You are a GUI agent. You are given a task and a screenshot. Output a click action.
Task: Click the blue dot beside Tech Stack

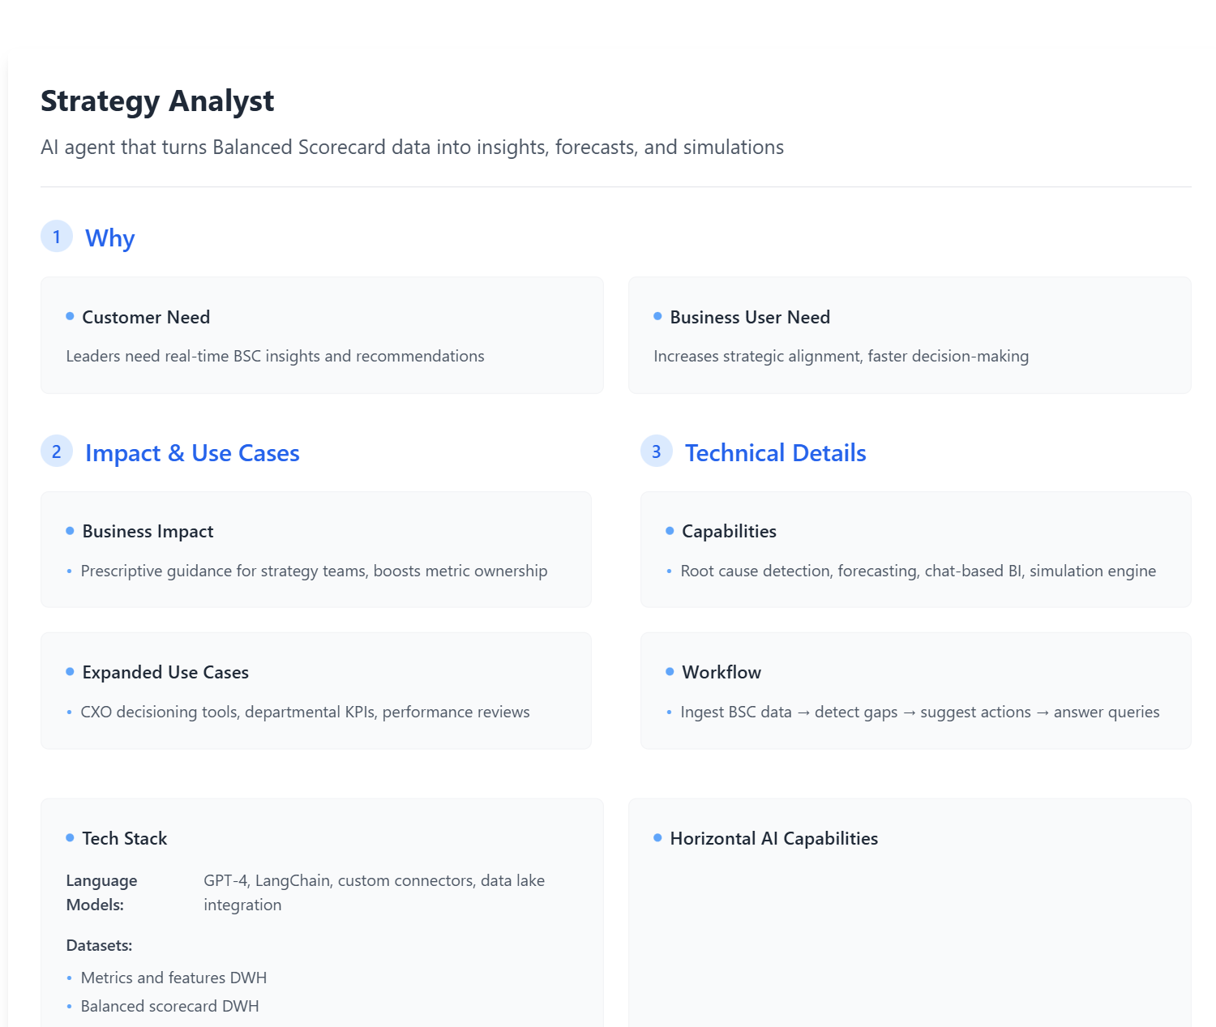[70, 837]
